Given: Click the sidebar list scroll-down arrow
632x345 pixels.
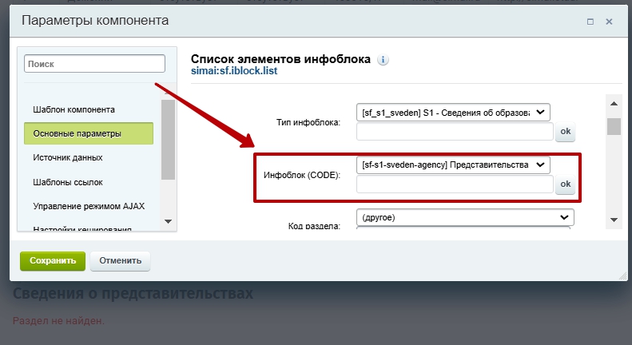Looking at the screenshot, I should tap(168, 220).
